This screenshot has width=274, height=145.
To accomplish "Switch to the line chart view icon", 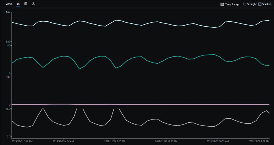I will pos(18,4).
